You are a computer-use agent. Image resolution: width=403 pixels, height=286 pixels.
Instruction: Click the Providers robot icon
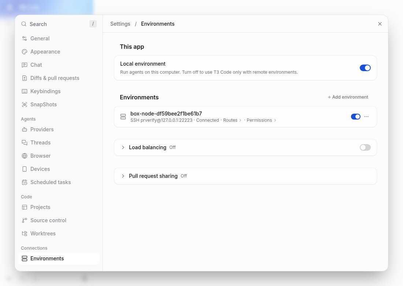coord(25,129)
